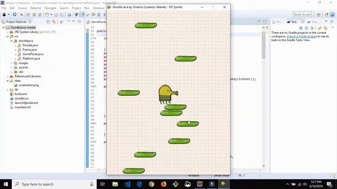
Task: Open the File menu
Action: tap(4, 8)
